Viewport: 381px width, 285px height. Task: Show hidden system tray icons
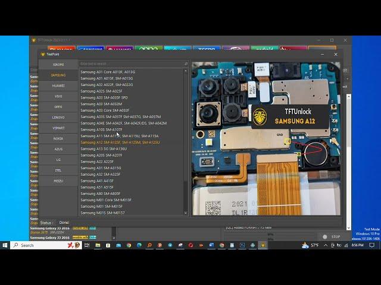(326, 245)
